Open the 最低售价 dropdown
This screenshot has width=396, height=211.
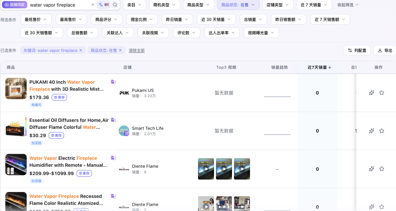(36, 19)
